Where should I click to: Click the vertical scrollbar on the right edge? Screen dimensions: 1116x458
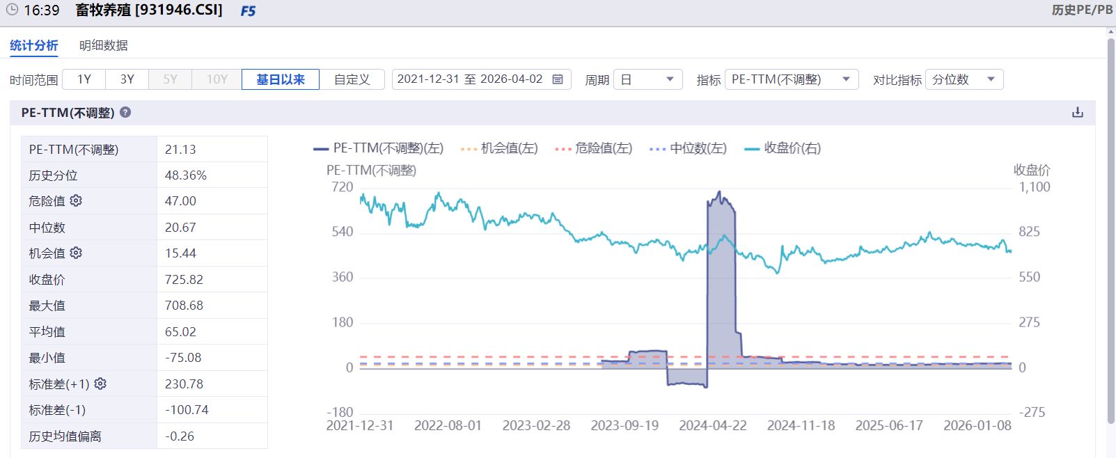1110,230
